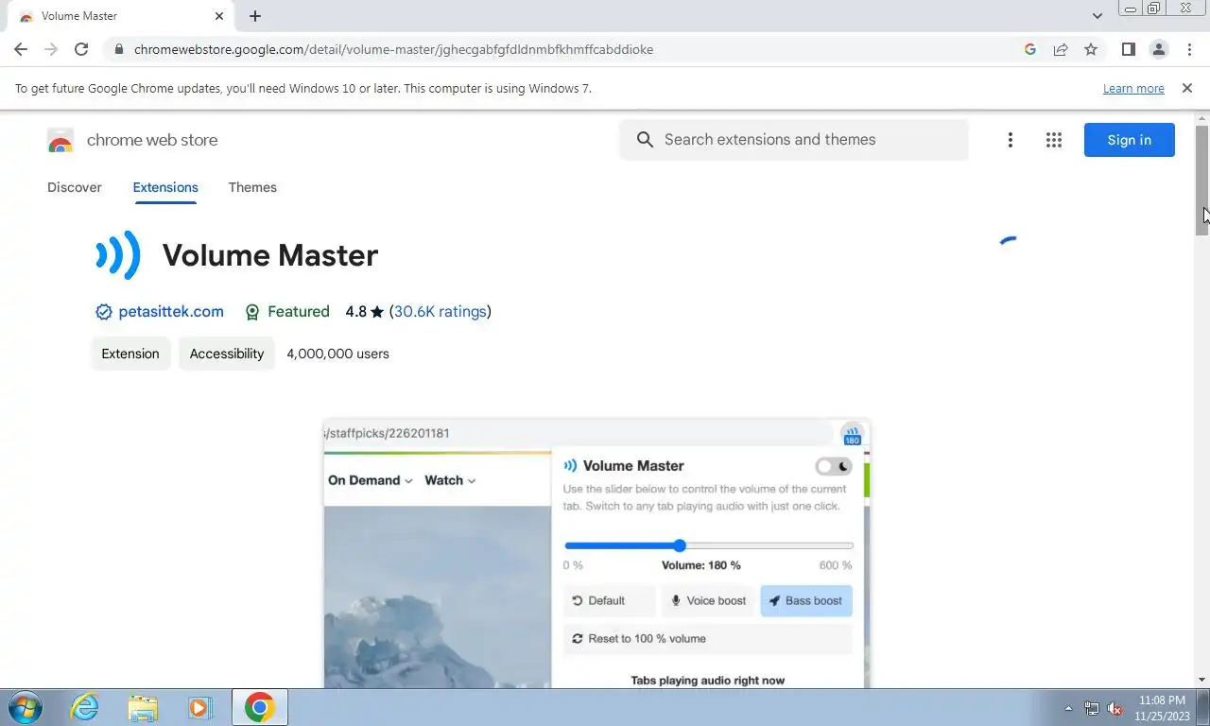Switch to the Themes tab
Image resolution: width=1210 pixels, height=726 pixels.
pos(252,187)
